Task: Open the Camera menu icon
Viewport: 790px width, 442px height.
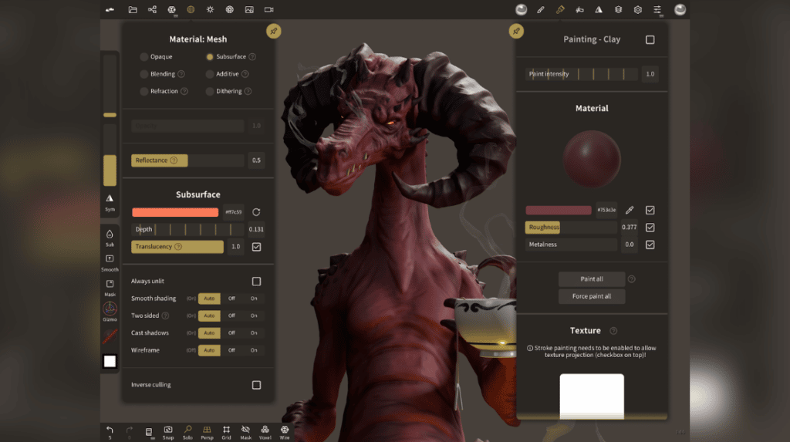Action: [269, 9]
